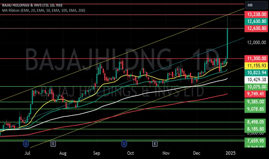
Task: Click the BAJAJ HOLDINGS & INVS LTD title
Action: tap(32, 5)
